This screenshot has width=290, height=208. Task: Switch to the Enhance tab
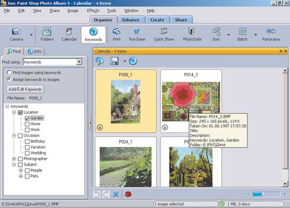[130, 20]
